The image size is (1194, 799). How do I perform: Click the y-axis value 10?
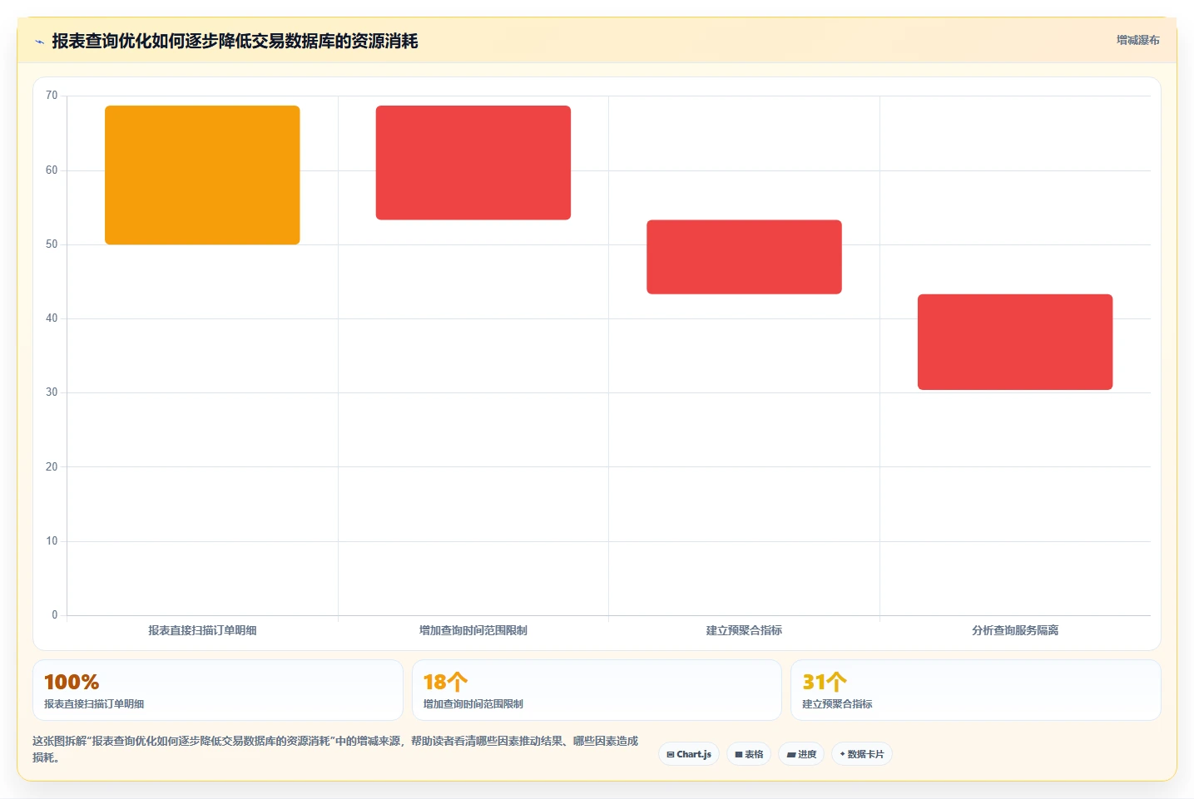(52, 541)
